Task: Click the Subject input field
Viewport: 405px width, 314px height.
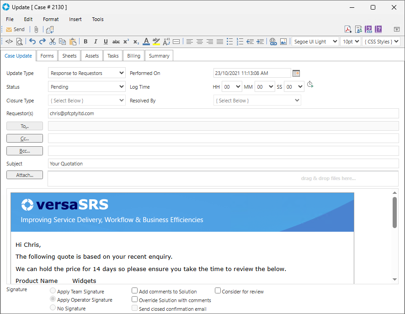Action: (224, 164)
